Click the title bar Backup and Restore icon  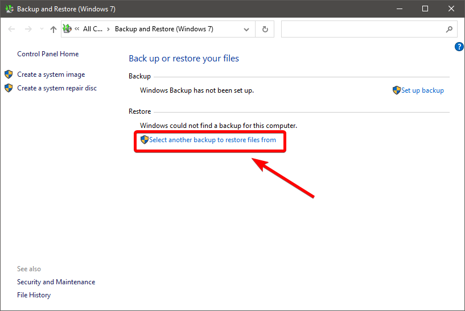(x=10, y=9)
